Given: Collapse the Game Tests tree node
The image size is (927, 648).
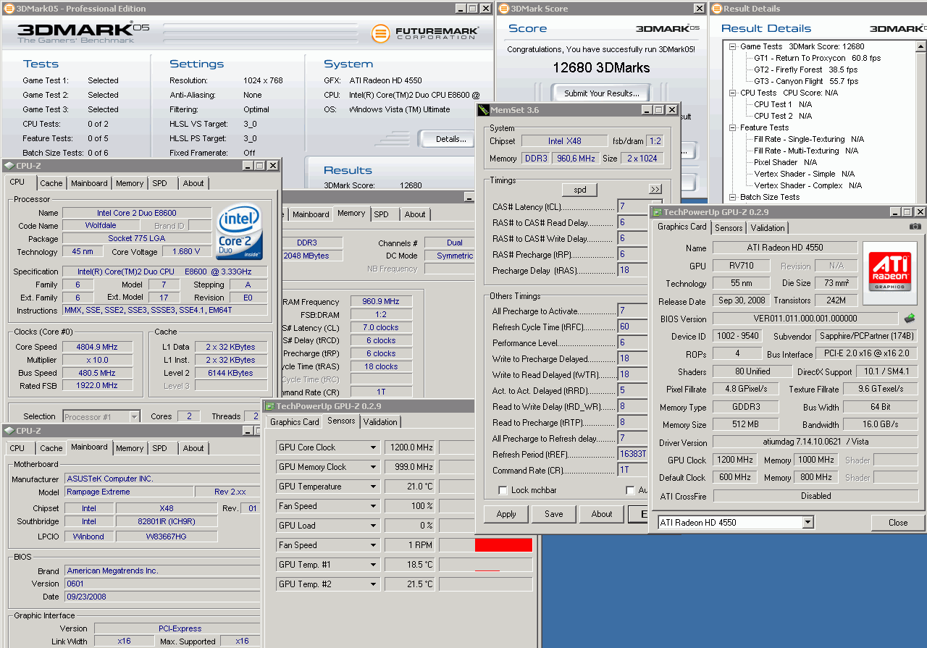Looking at the screenshot, I should [731, 46].
